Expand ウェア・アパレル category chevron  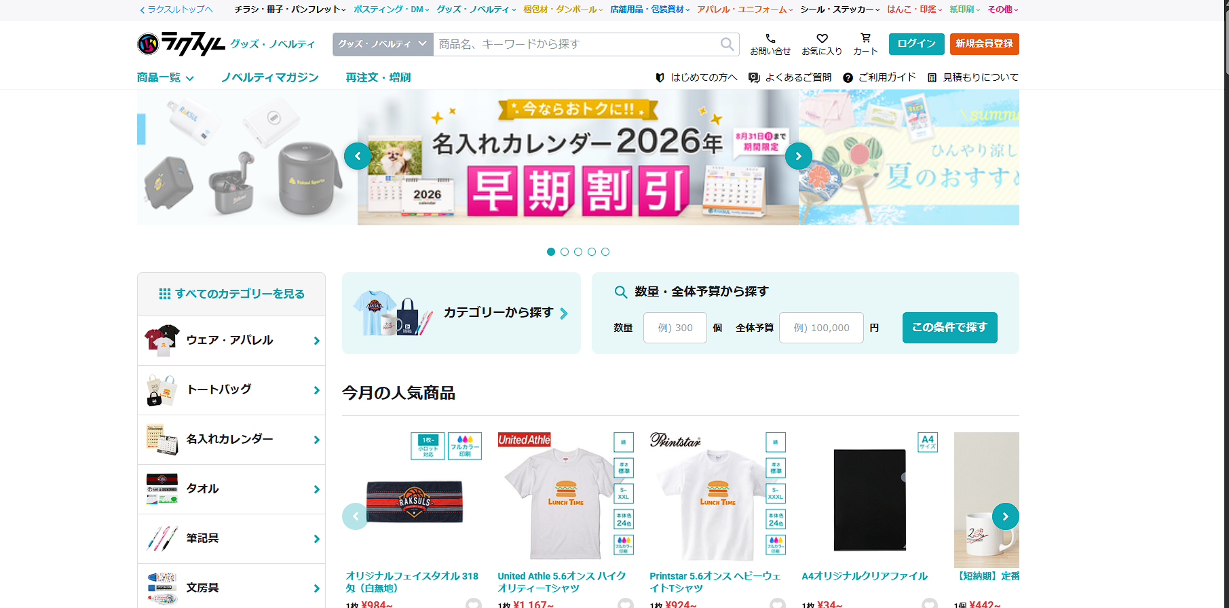316,341
